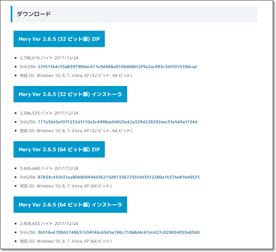276x252 pixels.
Task: Open the SHA256 hash link starting with 22f51f64
Action: point(117,67)
